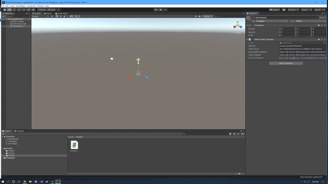The width and height of the screenshot is (328, 184).
Task: Click the cloud services icon
Action: pos(284,10)
